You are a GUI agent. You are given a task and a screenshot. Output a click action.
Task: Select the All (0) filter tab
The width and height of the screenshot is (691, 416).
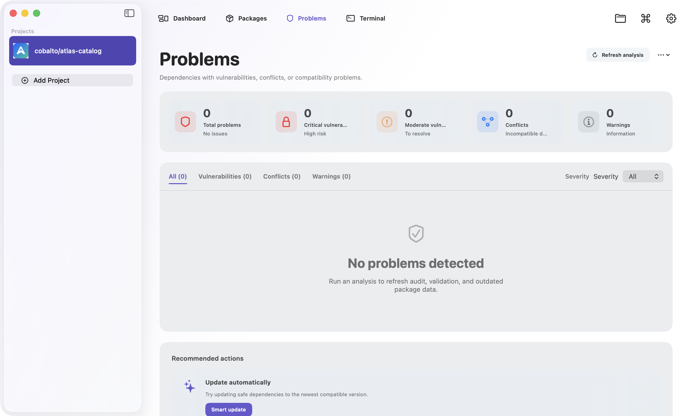178,176
